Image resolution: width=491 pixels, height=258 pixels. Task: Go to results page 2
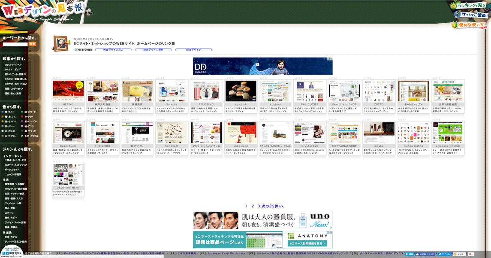(253, 206)
